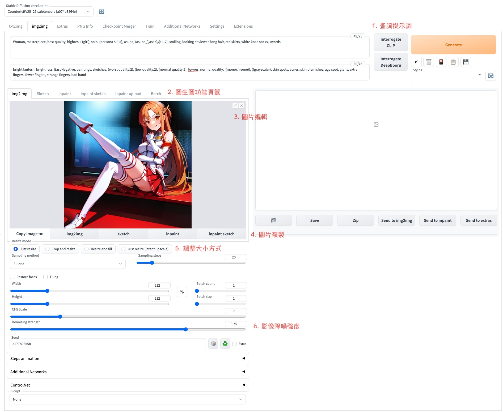Image resolution: width=503 pixels, height=412 pixels.
Task: Click into the negative prompt text box
Action: coord(190,72)
